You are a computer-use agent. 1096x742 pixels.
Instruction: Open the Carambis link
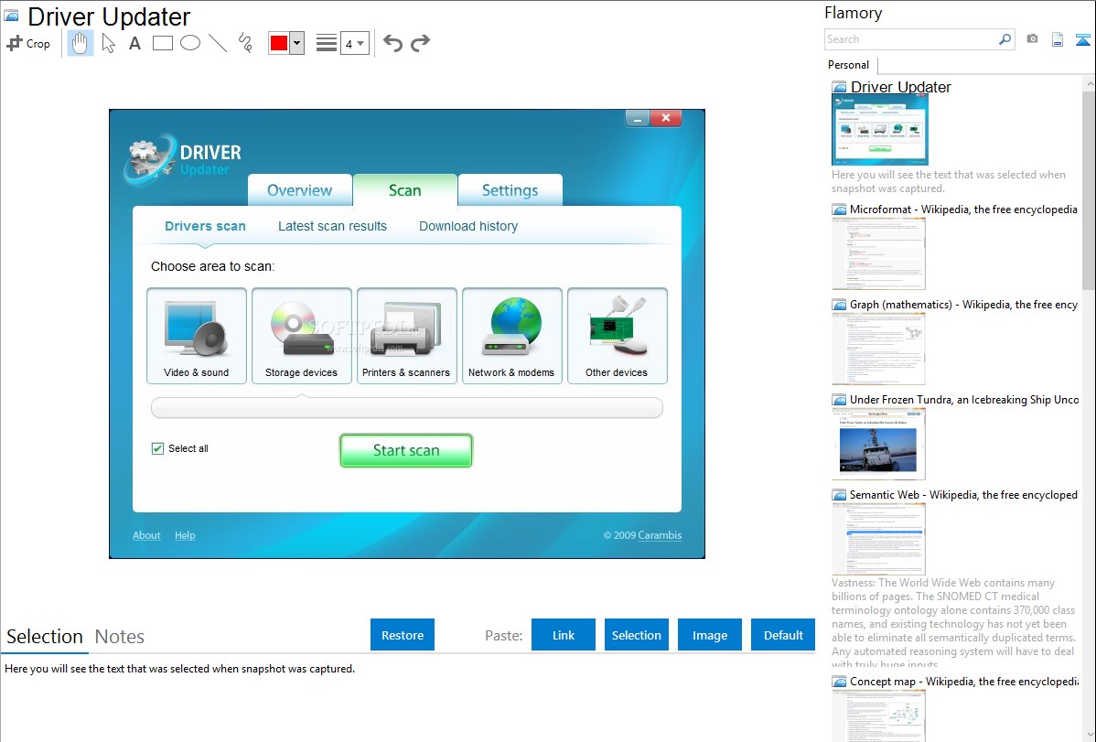[x=660, y=535]
